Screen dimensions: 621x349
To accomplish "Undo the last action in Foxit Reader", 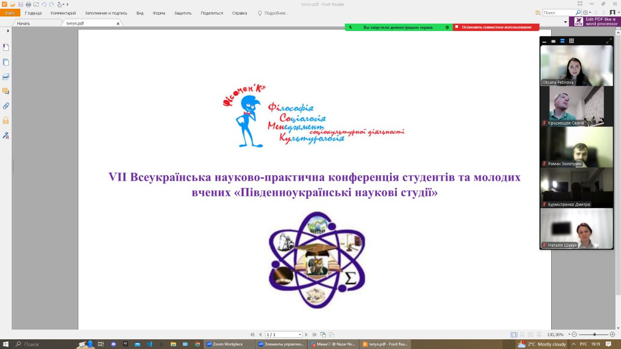I will [x=44, y=4].
